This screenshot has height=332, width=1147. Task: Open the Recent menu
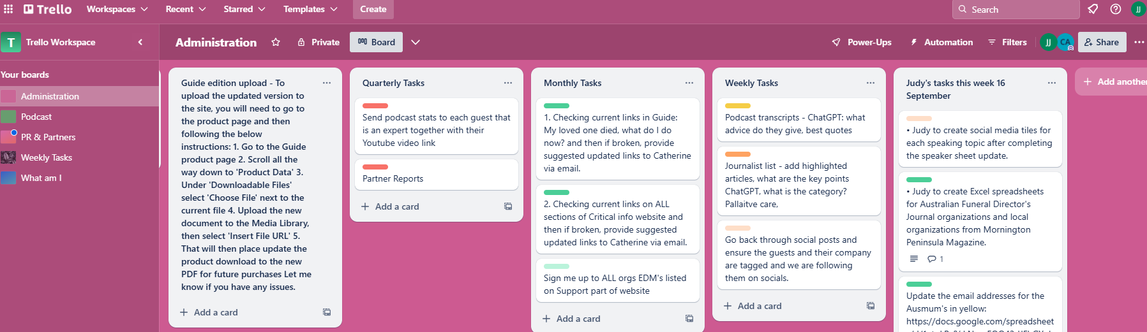185,9
